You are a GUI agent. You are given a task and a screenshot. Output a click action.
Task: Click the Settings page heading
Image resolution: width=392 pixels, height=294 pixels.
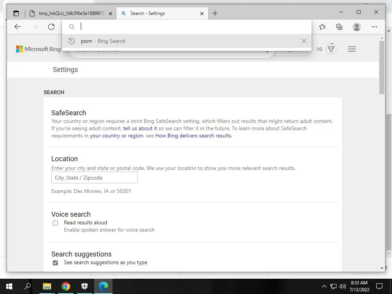tap(65, 70)
